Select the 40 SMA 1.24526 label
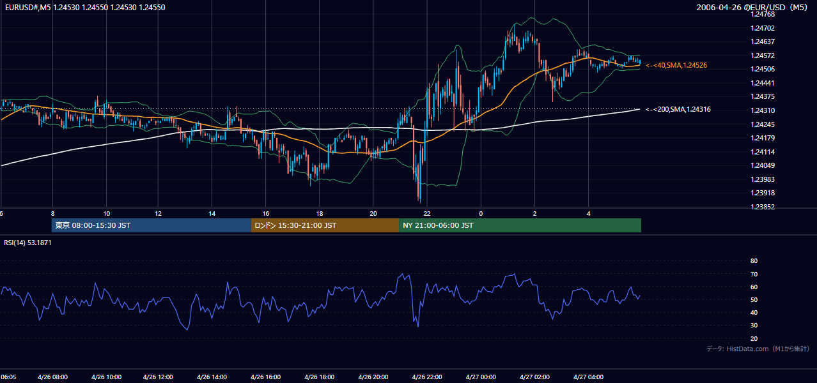 pyautogui.click(x=676, y=65)
